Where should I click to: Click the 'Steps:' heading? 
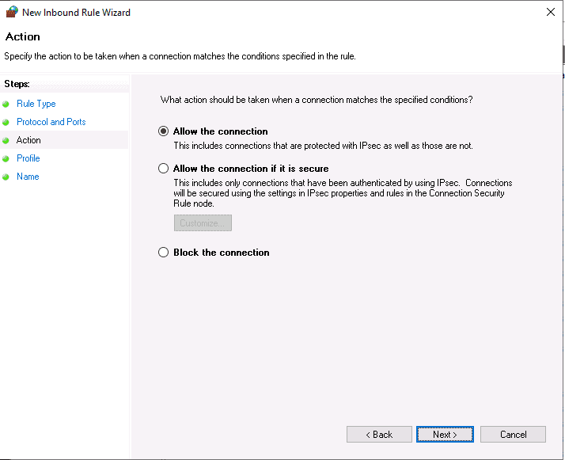(x=17, y=84)
